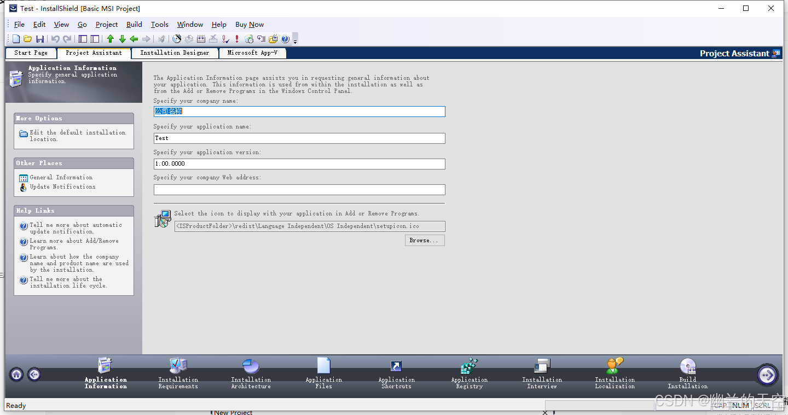Go to Application Files step
788x415 pixels.
coord(324,373)
